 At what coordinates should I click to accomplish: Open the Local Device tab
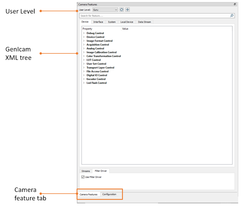click(x=127, y=22)
